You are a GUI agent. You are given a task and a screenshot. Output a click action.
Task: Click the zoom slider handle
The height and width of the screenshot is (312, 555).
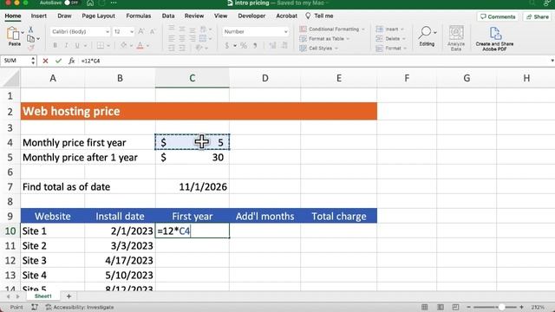(501, 307)
